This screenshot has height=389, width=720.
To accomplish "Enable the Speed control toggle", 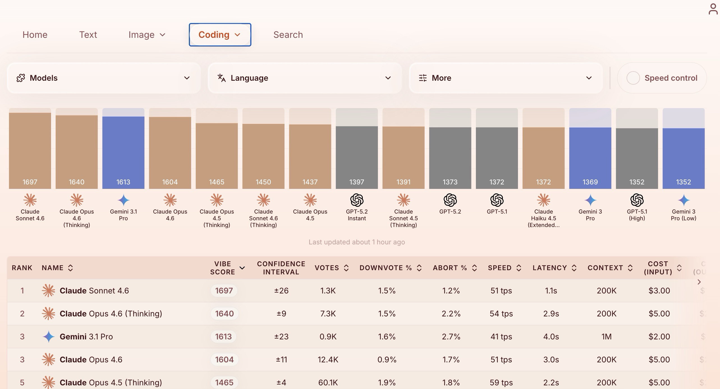I will tap(633, 78).
